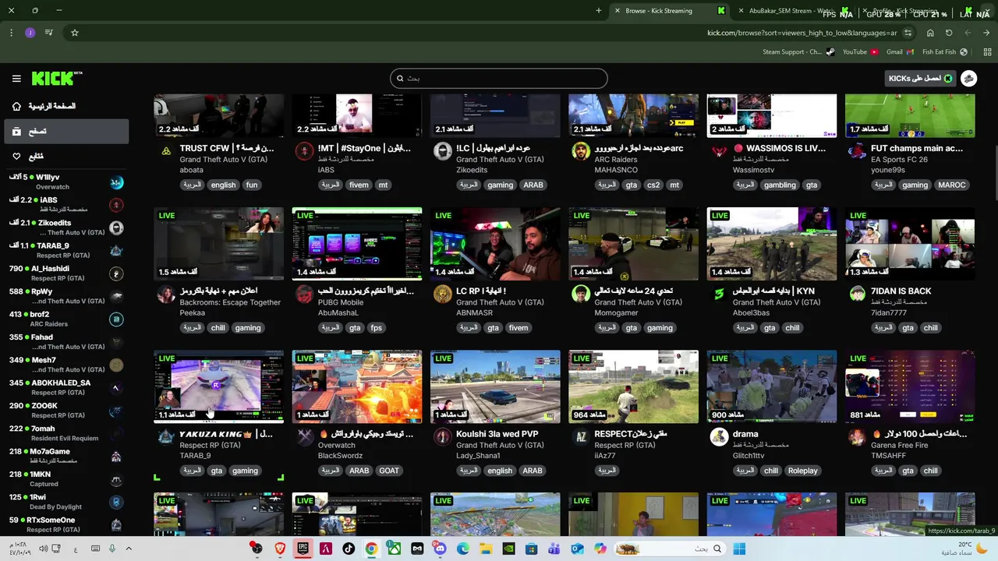Open the Backrooms: Escape Together category link
Image resolution: width=998 pixels, height=561 pixels.
pyautogui.click(x=230, y=302)
